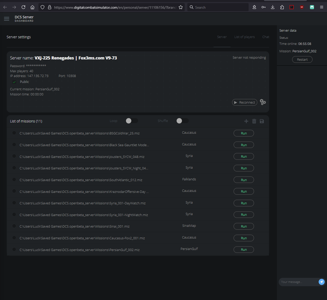
Task: Click the padlock icon in the address bar
Action: click(x=50, y=7)
